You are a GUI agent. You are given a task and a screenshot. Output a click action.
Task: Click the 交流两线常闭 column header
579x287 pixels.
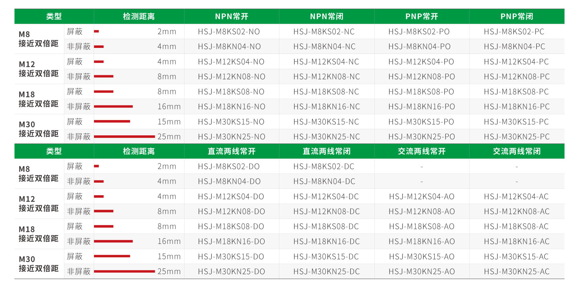pos(517,151)
